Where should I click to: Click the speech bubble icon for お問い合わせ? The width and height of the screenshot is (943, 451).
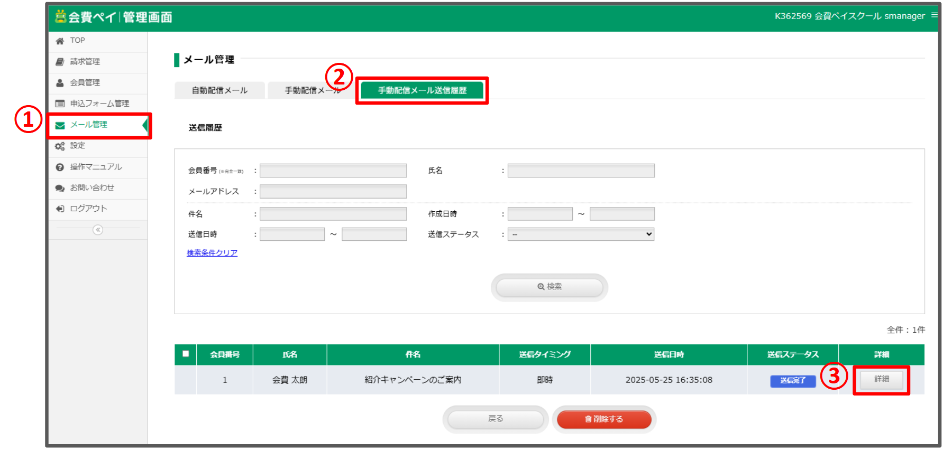click(60, 188)
